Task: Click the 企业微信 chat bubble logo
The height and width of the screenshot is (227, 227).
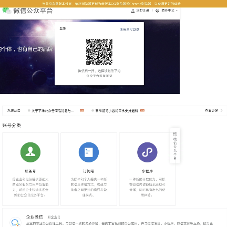Action: click(15, 222)
